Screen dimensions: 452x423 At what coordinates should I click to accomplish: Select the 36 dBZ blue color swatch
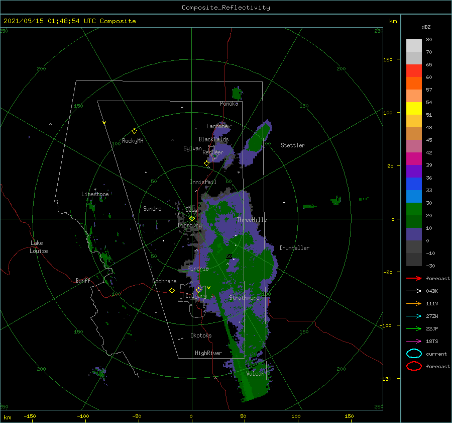pyautogui.click(x=414, y=184)
